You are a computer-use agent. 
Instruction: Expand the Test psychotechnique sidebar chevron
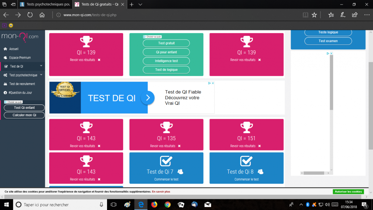click(x=41, y=75)
